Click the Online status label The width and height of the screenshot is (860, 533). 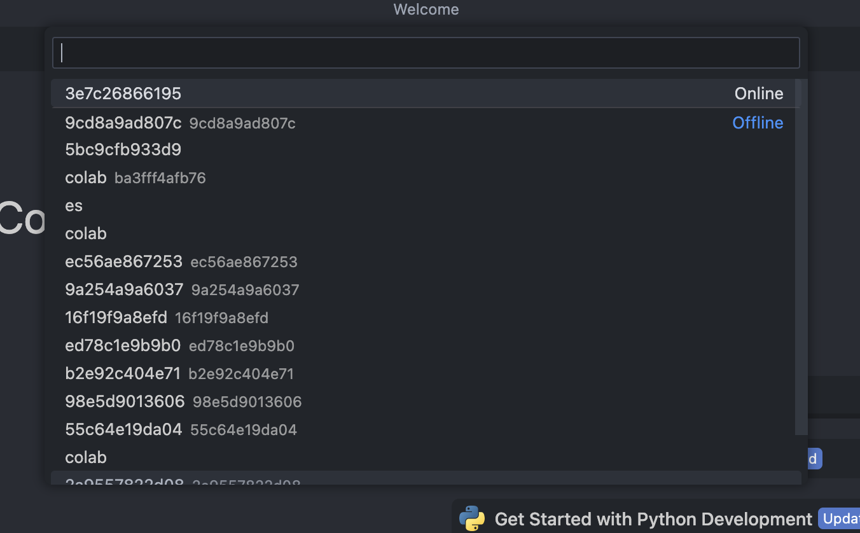click(758, 93)
